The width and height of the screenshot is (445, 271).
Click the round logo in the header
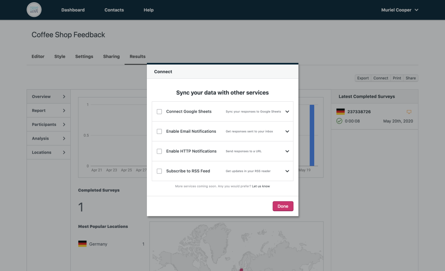(x=34, y=10)
